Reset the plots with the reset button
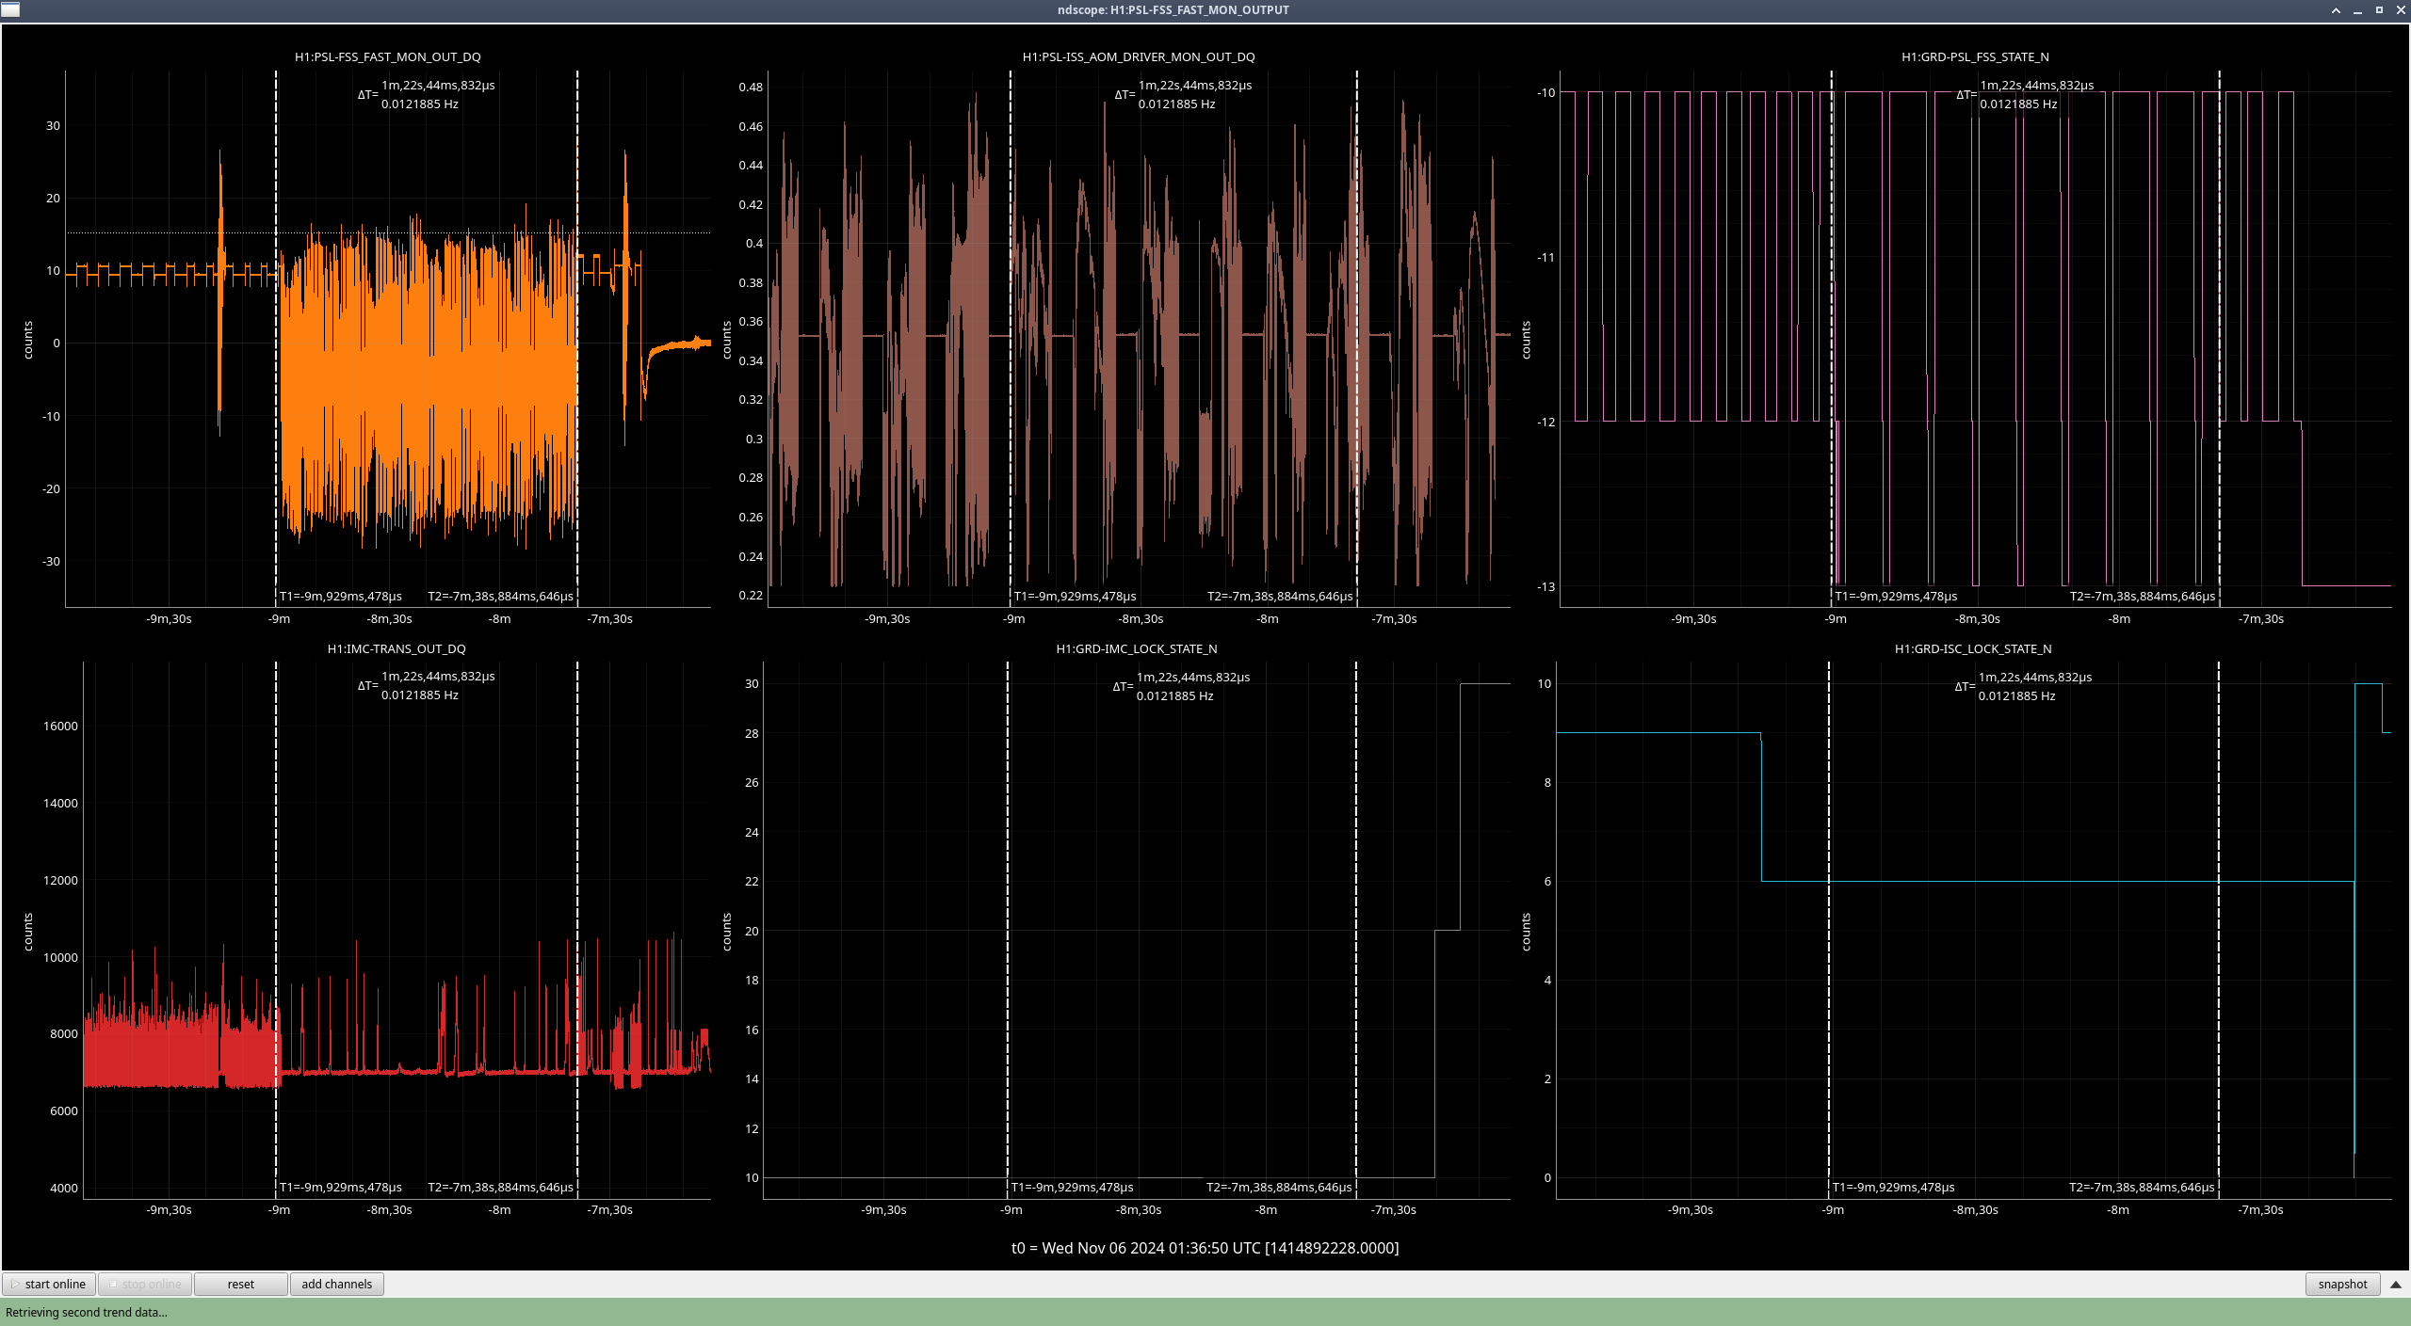The image size is (2411, 1326). point(241,1284)
